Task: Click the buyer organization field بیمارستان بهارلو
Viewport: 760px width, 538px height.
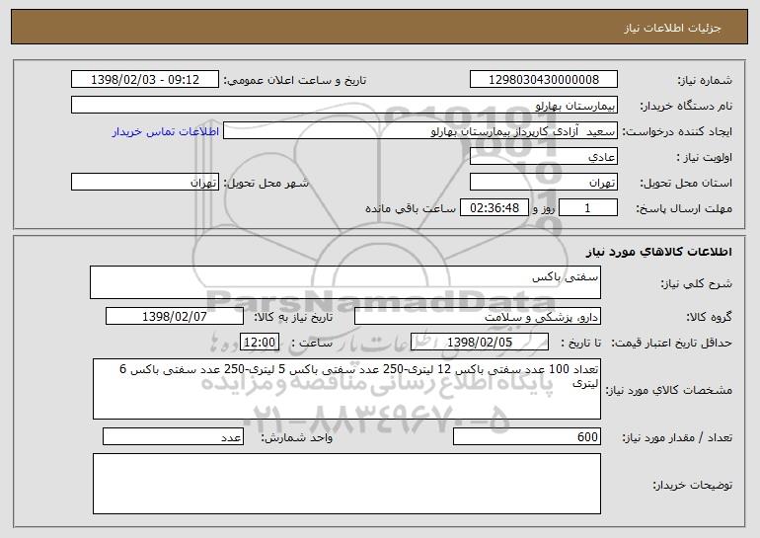Action: click(x=344, y=106)
